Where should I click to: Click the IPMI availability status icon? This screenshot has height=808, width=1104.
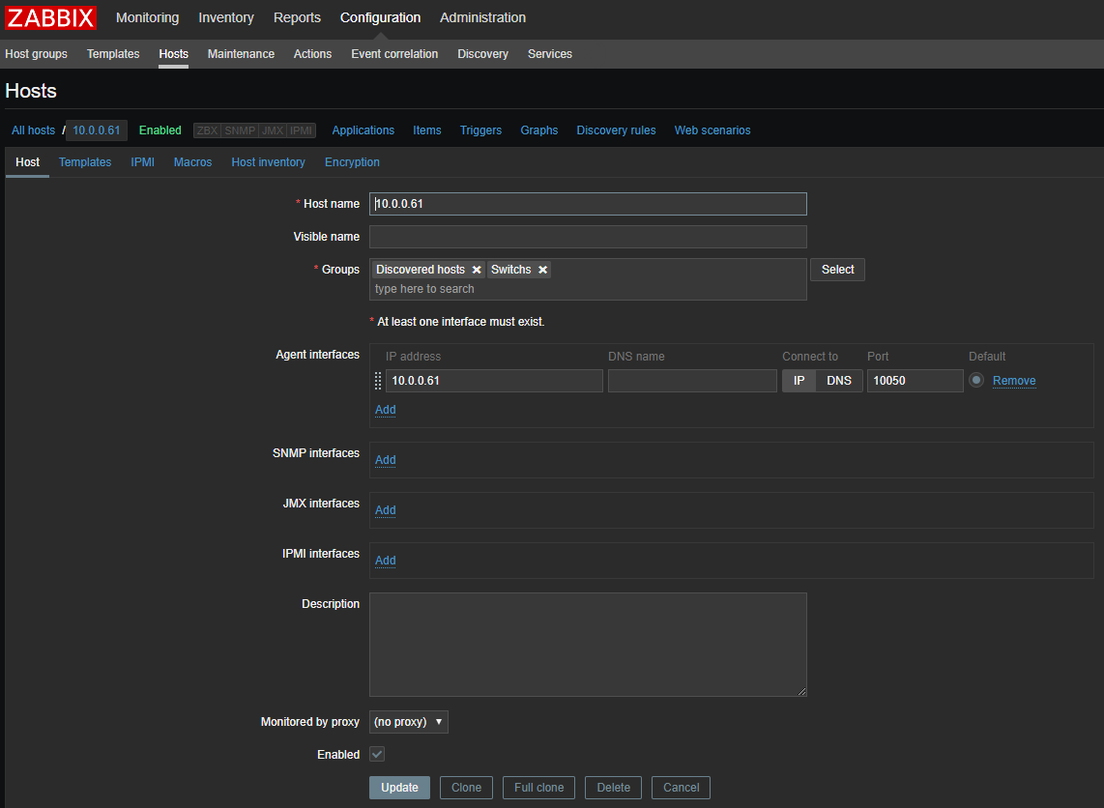[302, 130]
